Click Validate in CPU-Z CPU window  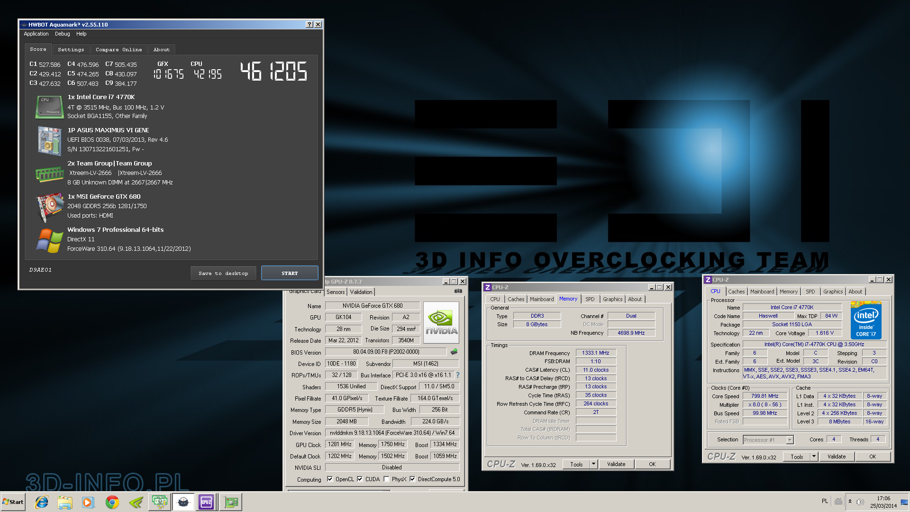(837, 457)
